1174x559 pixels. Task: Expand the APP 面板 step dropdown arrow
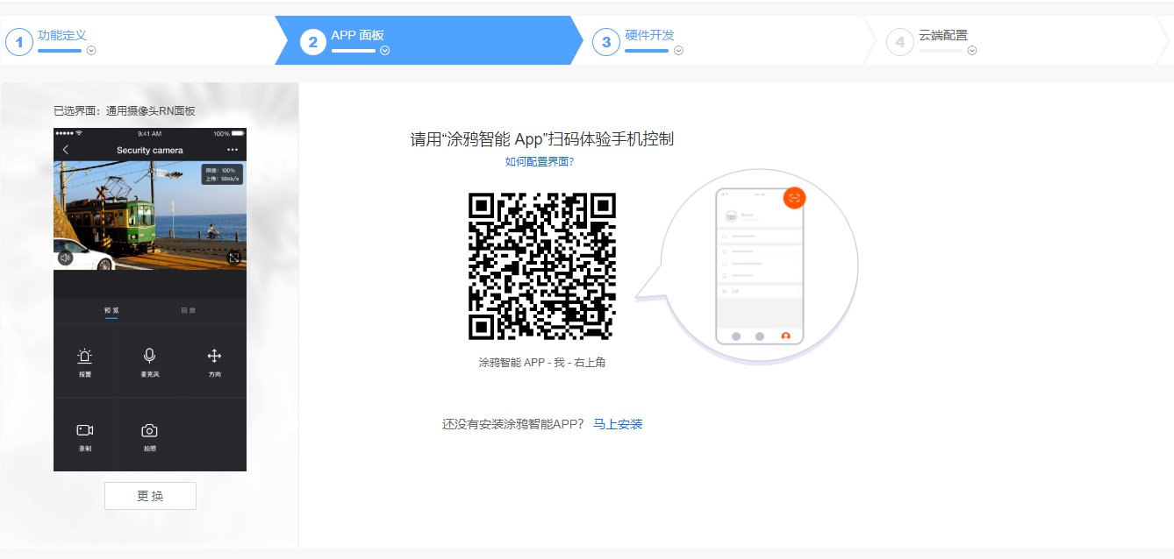(x=385, y=51)
